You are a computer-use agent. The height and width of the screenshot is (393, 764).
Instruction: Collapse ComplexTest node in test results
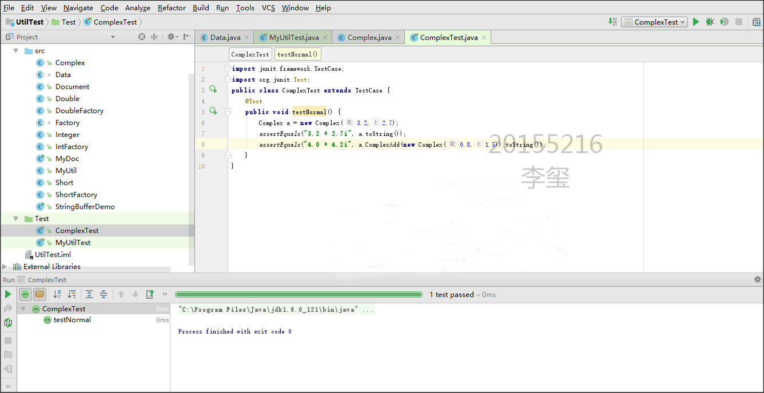(x=23, y=309)
